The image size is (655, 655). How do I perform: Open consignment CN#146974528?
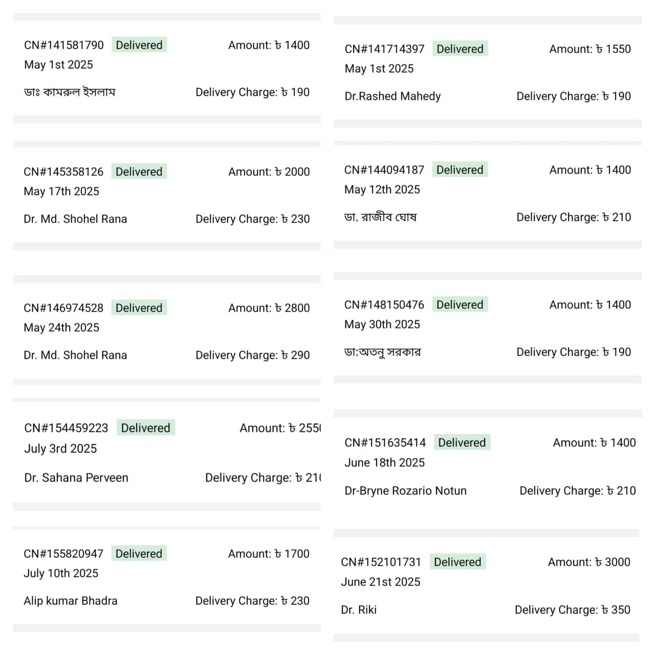point(63,308)
